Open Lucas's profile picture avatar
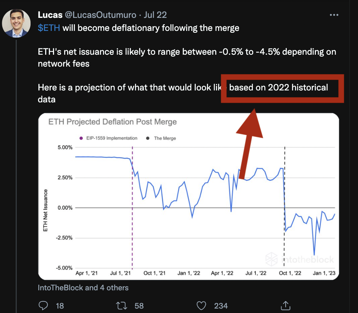This screenshot has width=358, height=313. point(16,23)
